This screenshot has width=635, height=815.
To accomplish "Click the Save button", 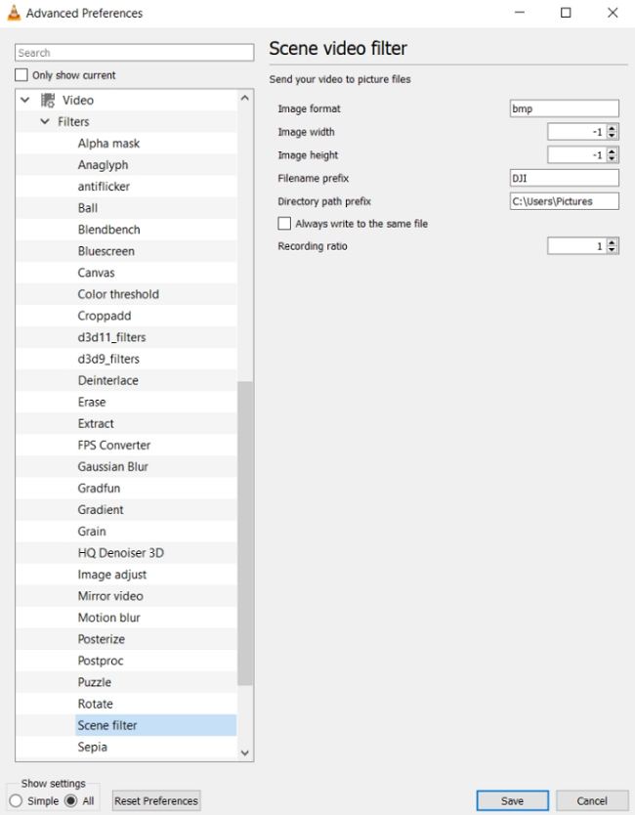I will point(512,800).
